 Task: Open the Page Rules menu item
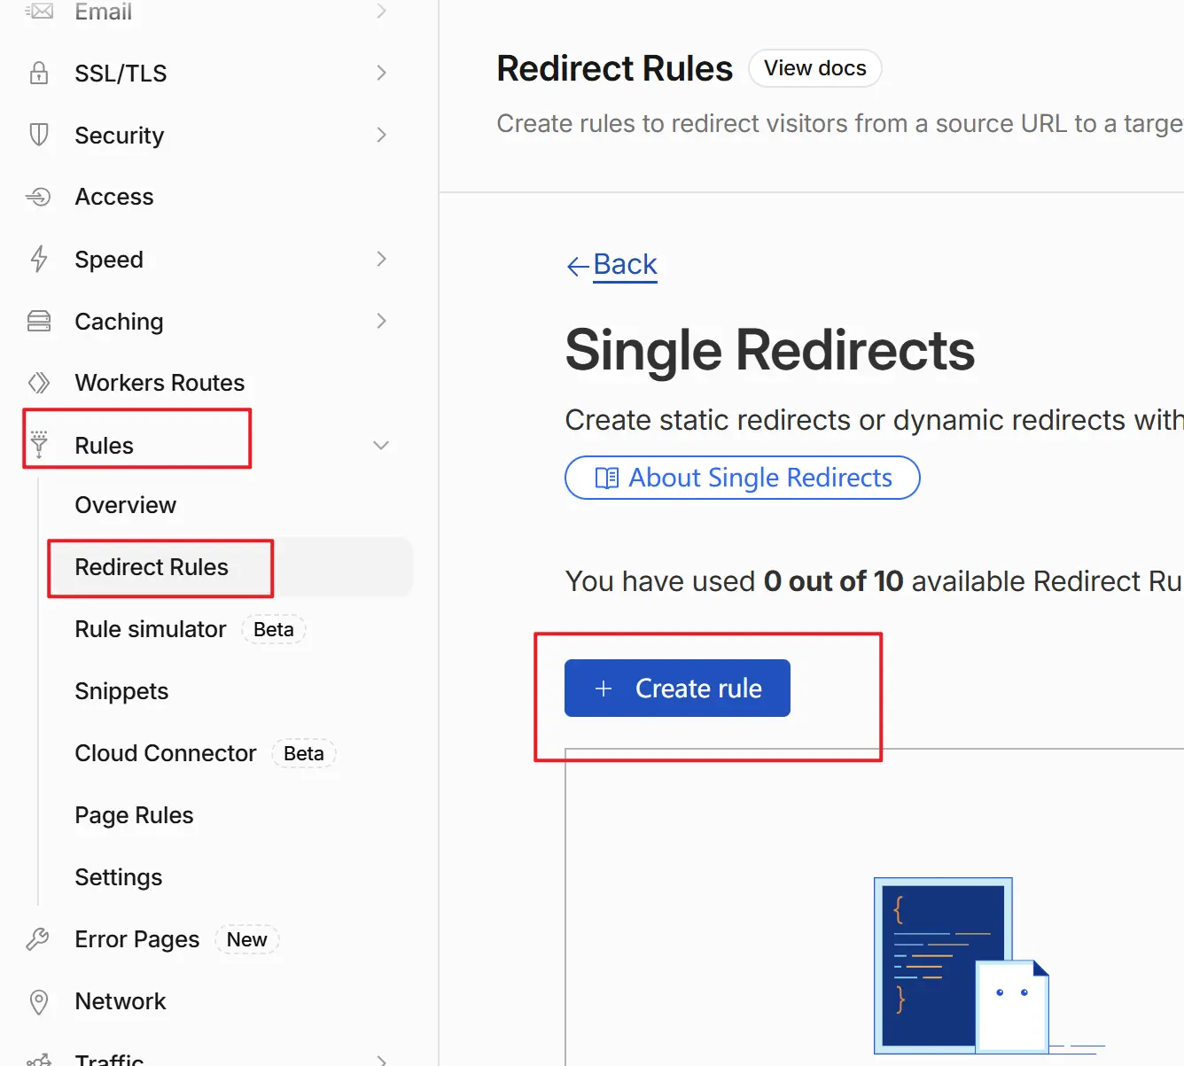point(134,815)
